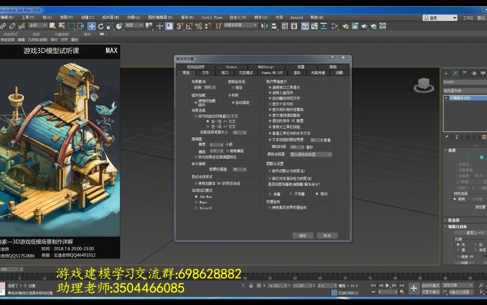Open Select by Name list icon

coord(62,26)
